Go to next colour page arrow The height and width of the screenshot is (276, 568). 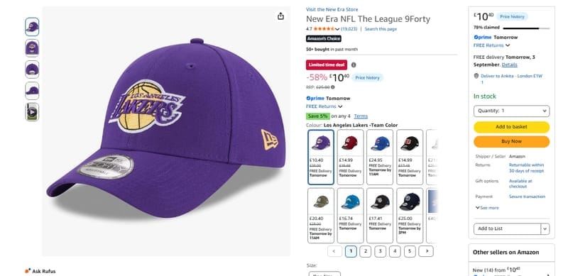tap(426, 251)
